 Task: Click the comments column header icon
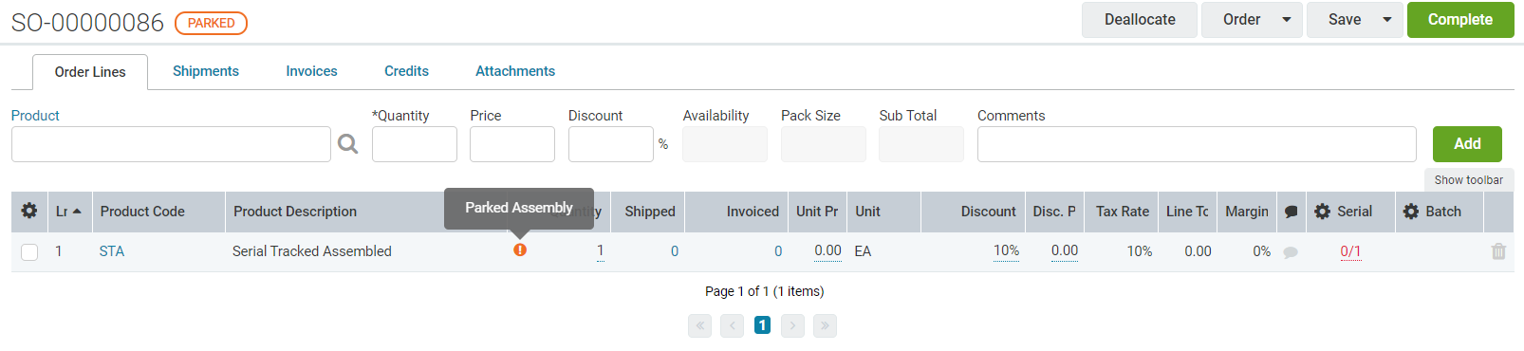click(x=1291, y=212)
